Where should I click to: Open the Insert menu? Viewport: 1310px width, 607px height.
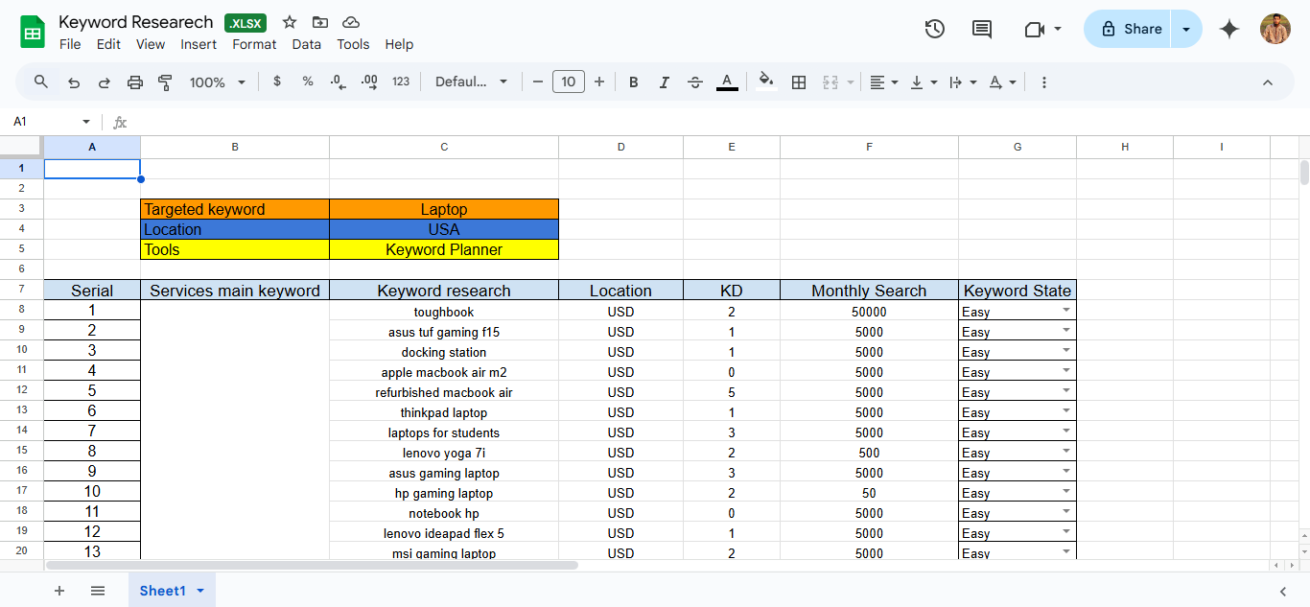(199, 44)
